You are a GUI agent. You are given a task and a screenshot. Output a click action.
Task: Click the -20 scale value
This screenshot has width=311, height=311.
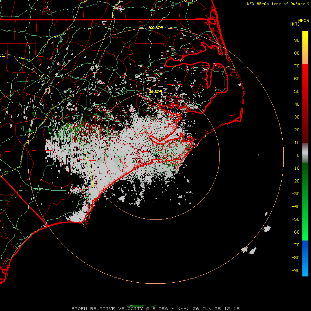(x=295, y=181)
